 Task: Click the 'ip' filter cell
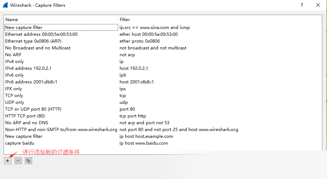(x=121, y=62)
